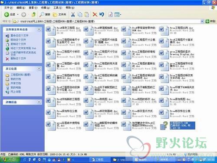Expand the address bar dropdown arrow
Viewport: 217px width, 163px height.
[x=202, y=21]
